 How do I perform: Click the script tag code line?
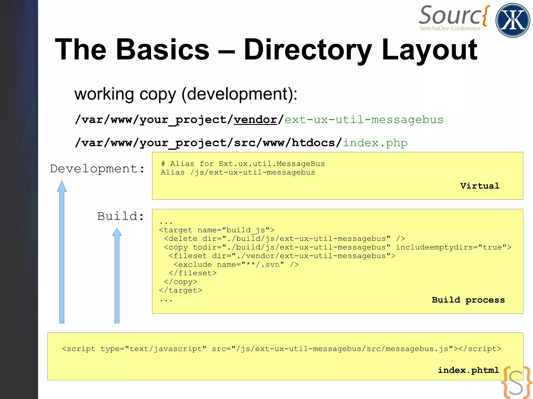pyautogui.click(x=281, y=349)
